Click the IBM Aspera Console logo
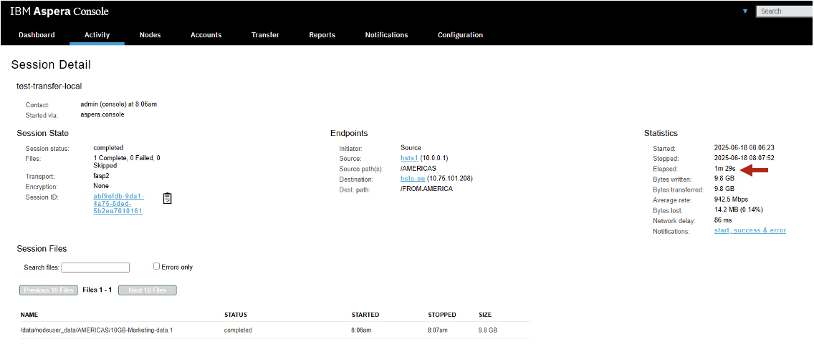The height and width of the screenshot is (344, 814). pos(59,11)
